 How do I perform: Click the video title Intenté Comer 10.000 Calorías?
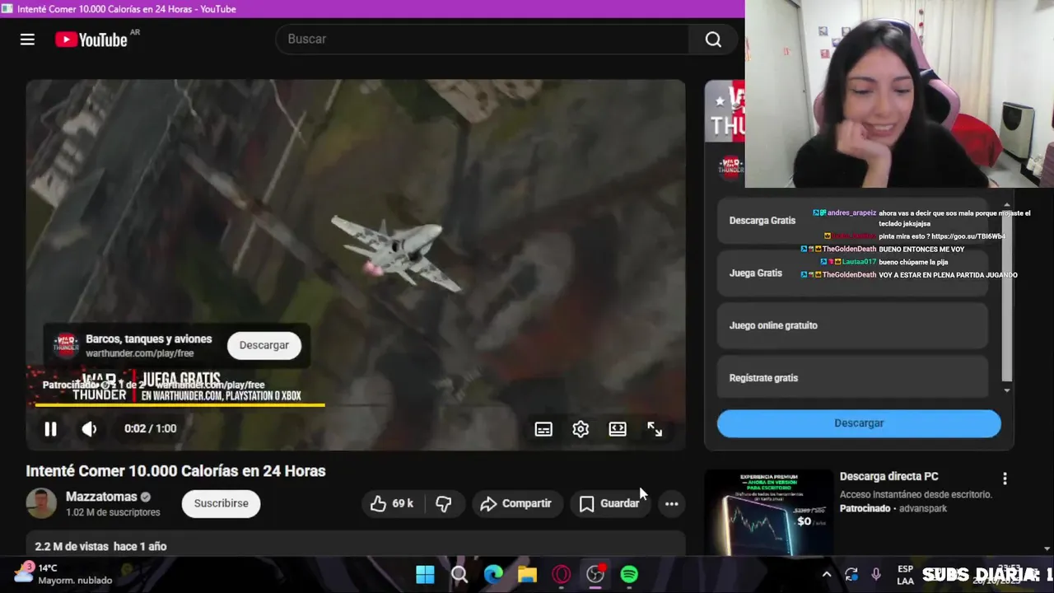(175, 471)
